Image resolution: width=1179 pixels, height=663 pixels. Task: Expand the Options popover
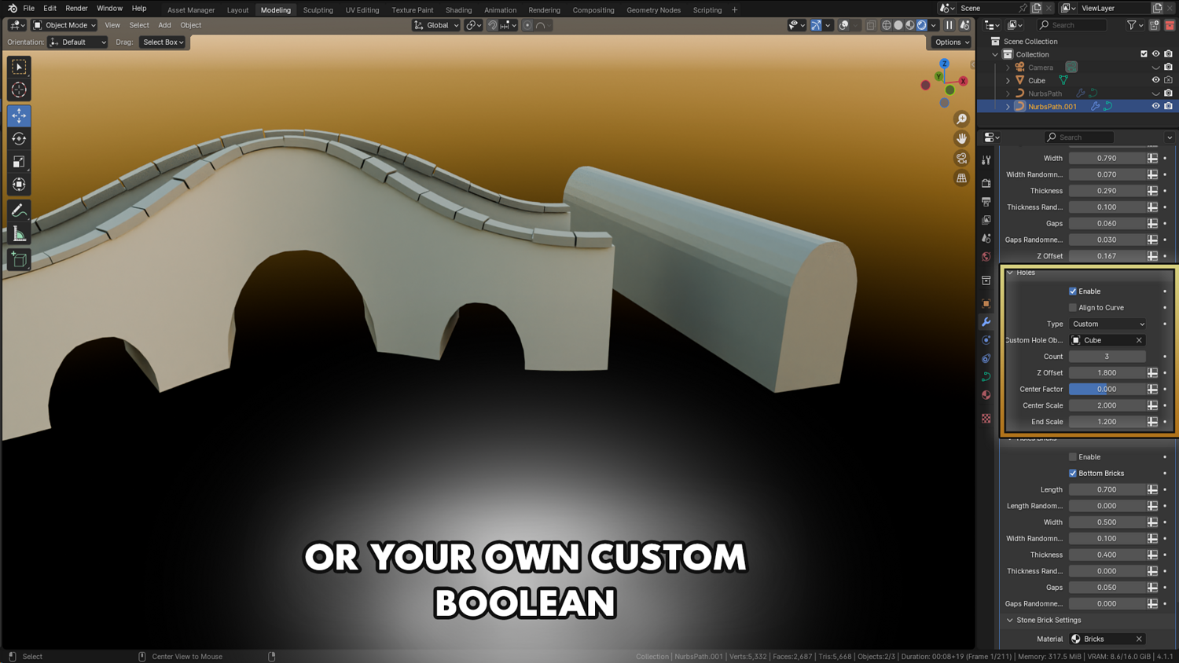(x=952, y=42)
